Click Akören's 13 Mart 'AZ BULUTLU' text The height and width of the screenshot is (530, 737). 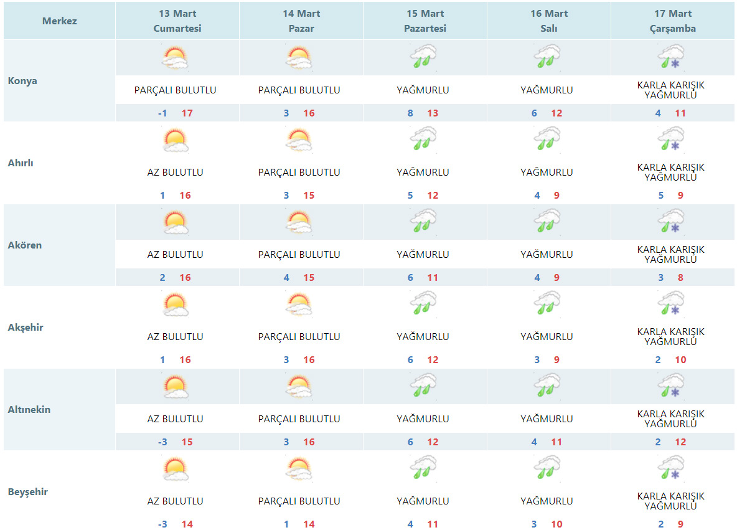(x=175, y=255)
